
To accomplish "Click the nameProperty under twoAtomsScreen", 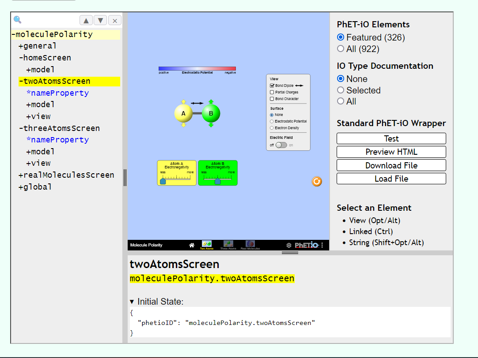I will tap(57, 93).
